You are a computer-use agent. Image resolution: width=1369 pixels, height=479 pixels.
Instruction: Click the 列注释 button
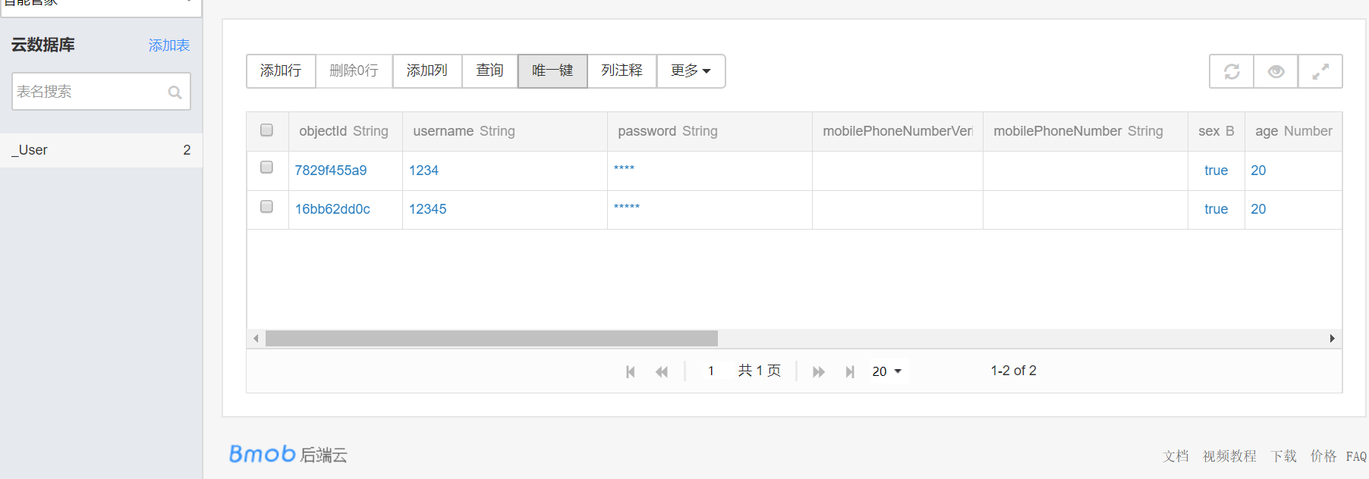coord(622,71)
